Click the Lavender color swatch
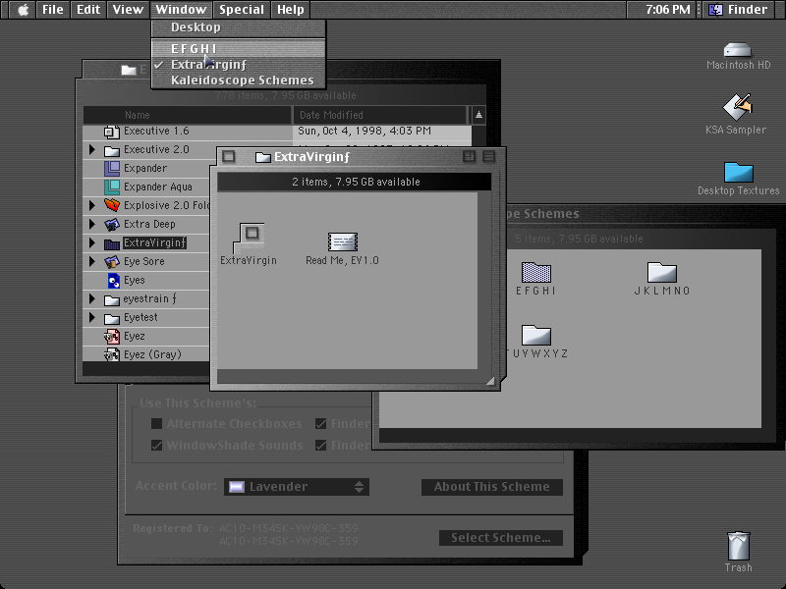 [237, 487]
